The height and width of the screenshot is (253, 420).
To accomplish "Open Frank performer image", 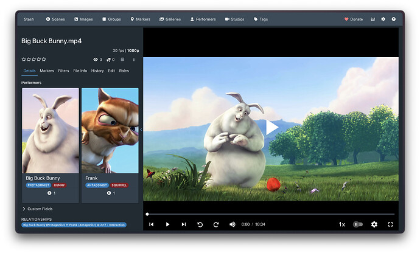I will point(110,131).
